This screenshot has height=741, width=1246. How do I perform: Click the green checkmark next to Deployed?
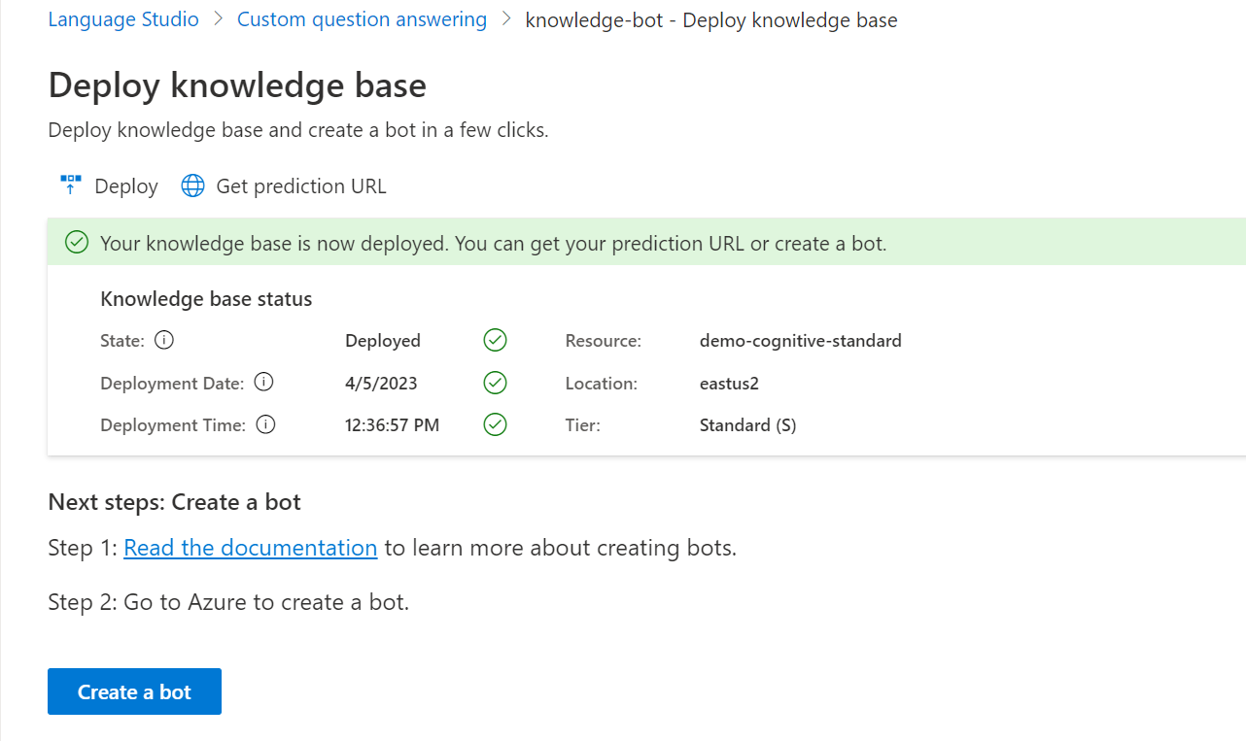coord(496,340)
